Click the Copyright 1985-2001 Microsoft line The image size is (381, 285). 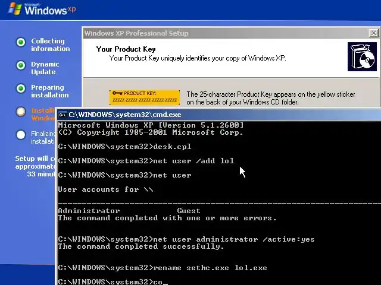151,132
